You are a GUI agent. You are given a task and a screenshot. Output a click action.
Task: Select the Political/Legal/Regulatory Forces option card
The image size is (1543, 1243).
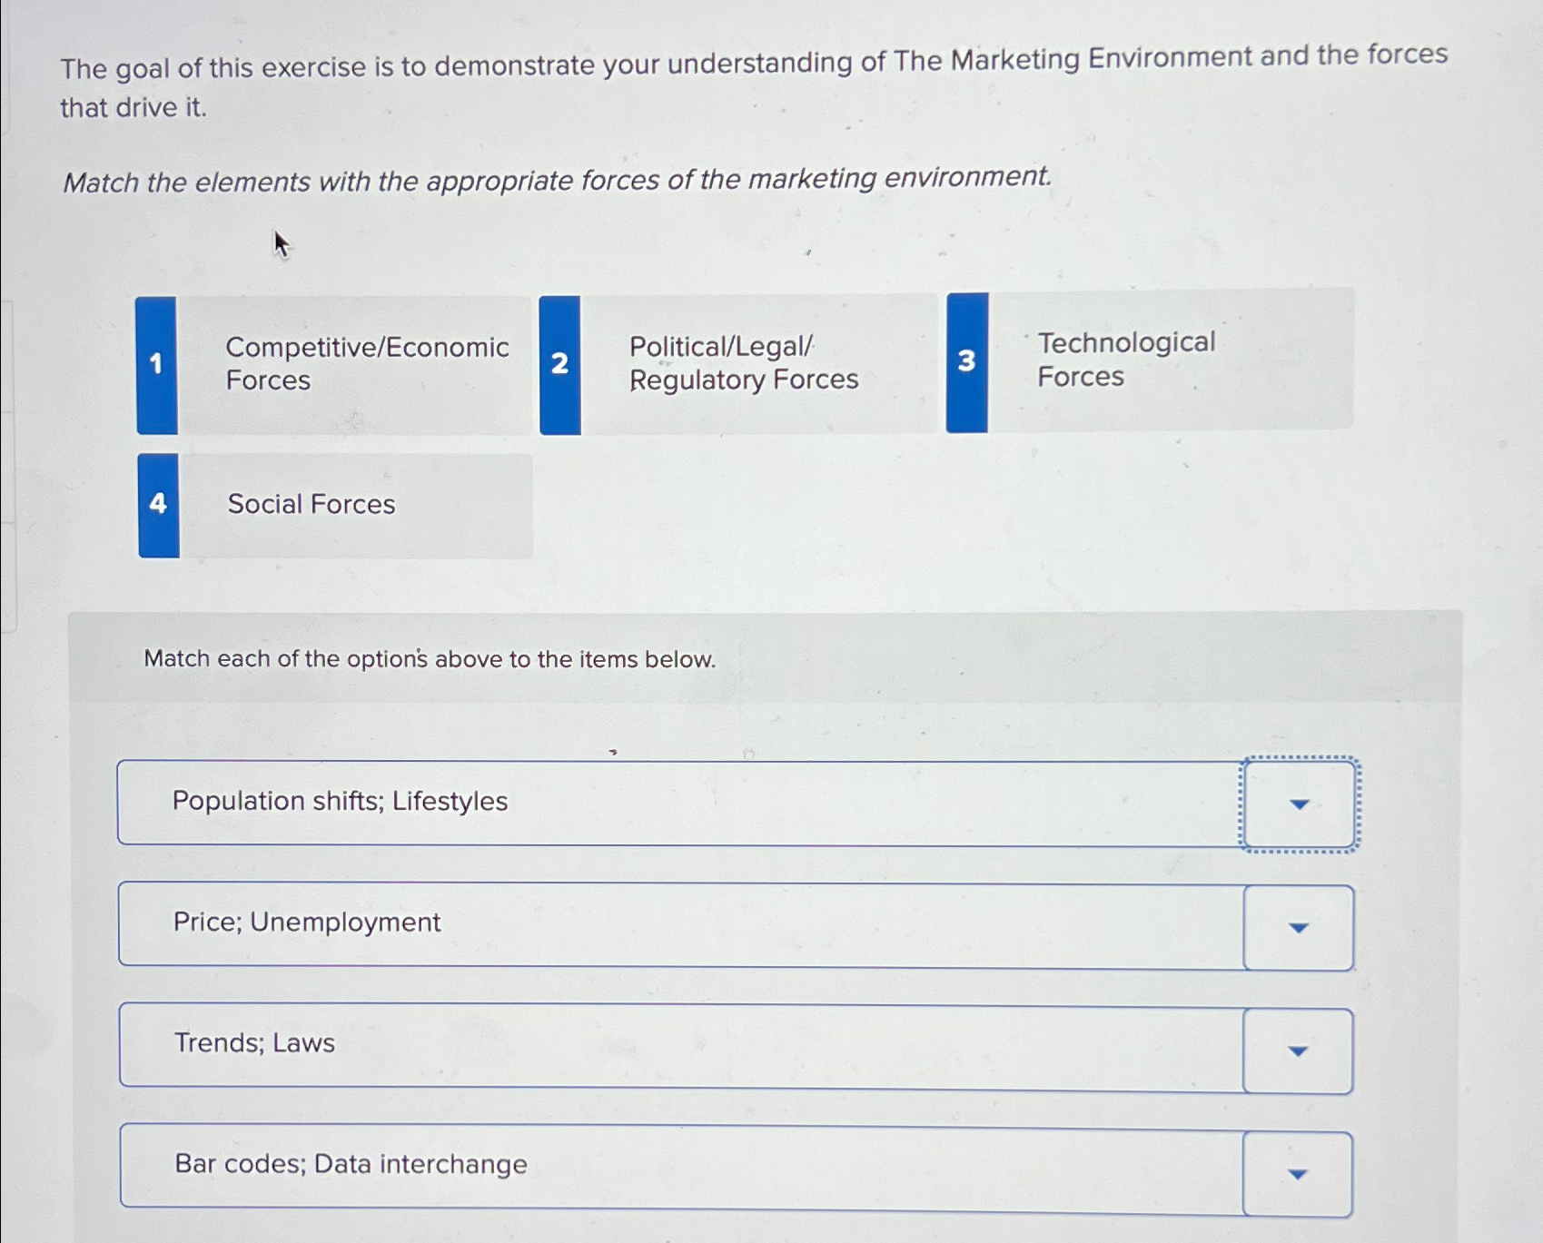(738, 364)
